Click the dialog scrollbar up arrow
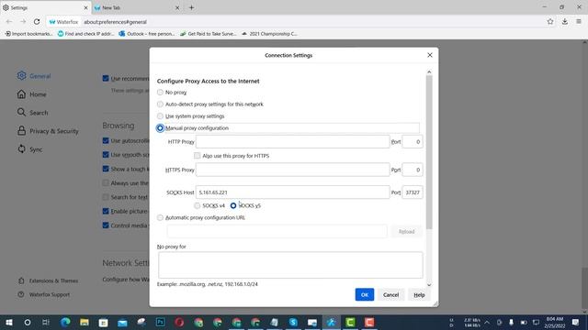Screen dimensions: 588x330 [x=429, y=71]
